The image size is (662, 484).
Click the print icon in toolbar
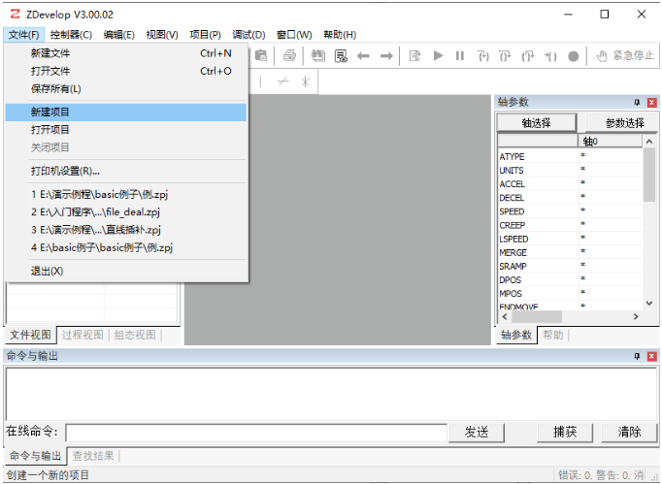coord(289,55)
